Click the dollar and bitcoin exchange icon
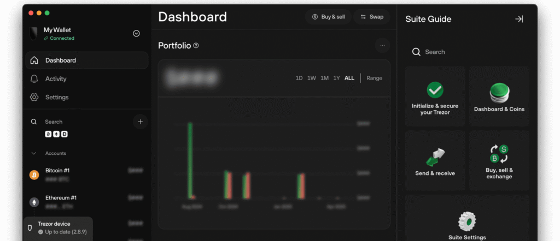Screen dimensions: 560x241 pos(499,154)
